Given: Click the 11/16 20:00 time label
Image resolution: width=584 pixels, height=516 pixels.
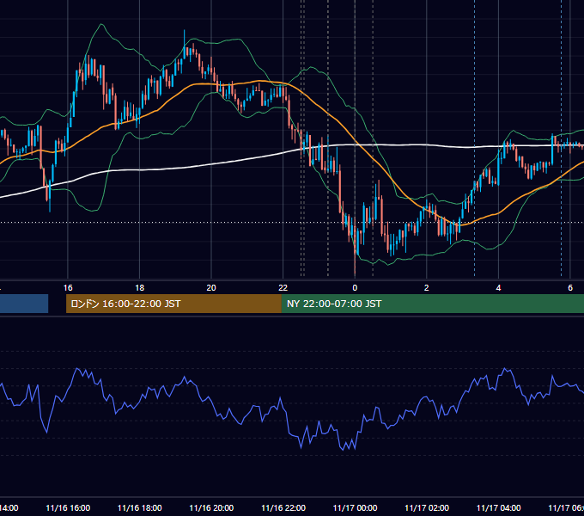Looking at the screenshot, I should 211,507.
